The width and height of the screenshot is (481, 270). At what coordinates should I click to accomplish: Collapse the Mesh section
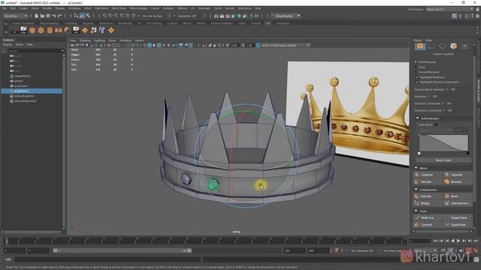coord(416,168)
